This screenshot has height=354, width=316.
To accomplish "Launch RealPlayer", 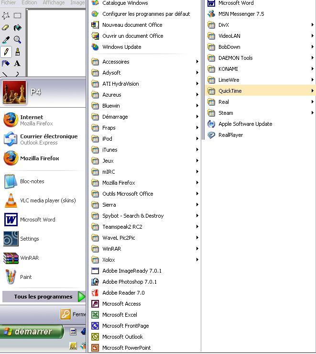I will (261, 135).
